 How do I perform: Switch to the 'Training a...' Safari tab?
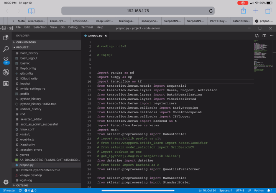click(127, 21)
